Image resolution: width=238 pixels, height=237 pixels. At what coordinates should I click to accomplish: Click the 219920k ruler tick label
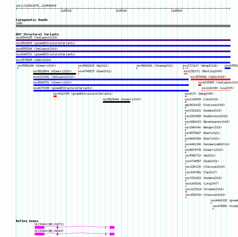coord(66,11)
